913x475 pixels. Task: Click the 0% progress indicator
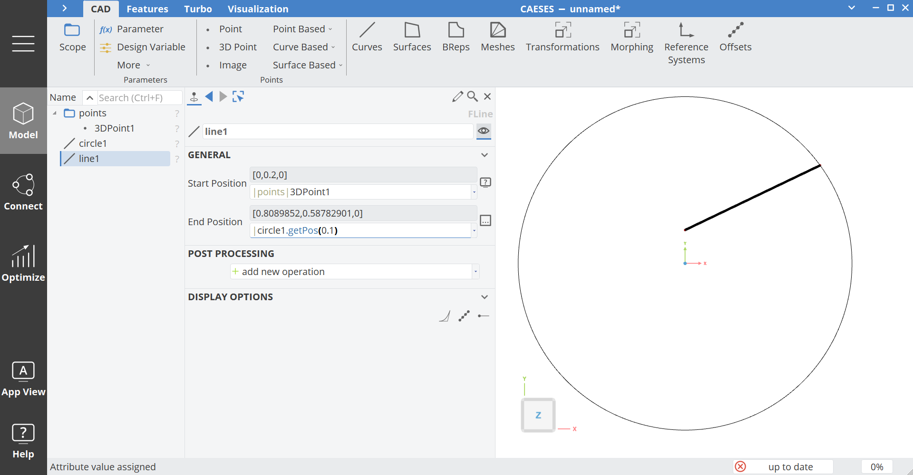[x=877, y=467]
